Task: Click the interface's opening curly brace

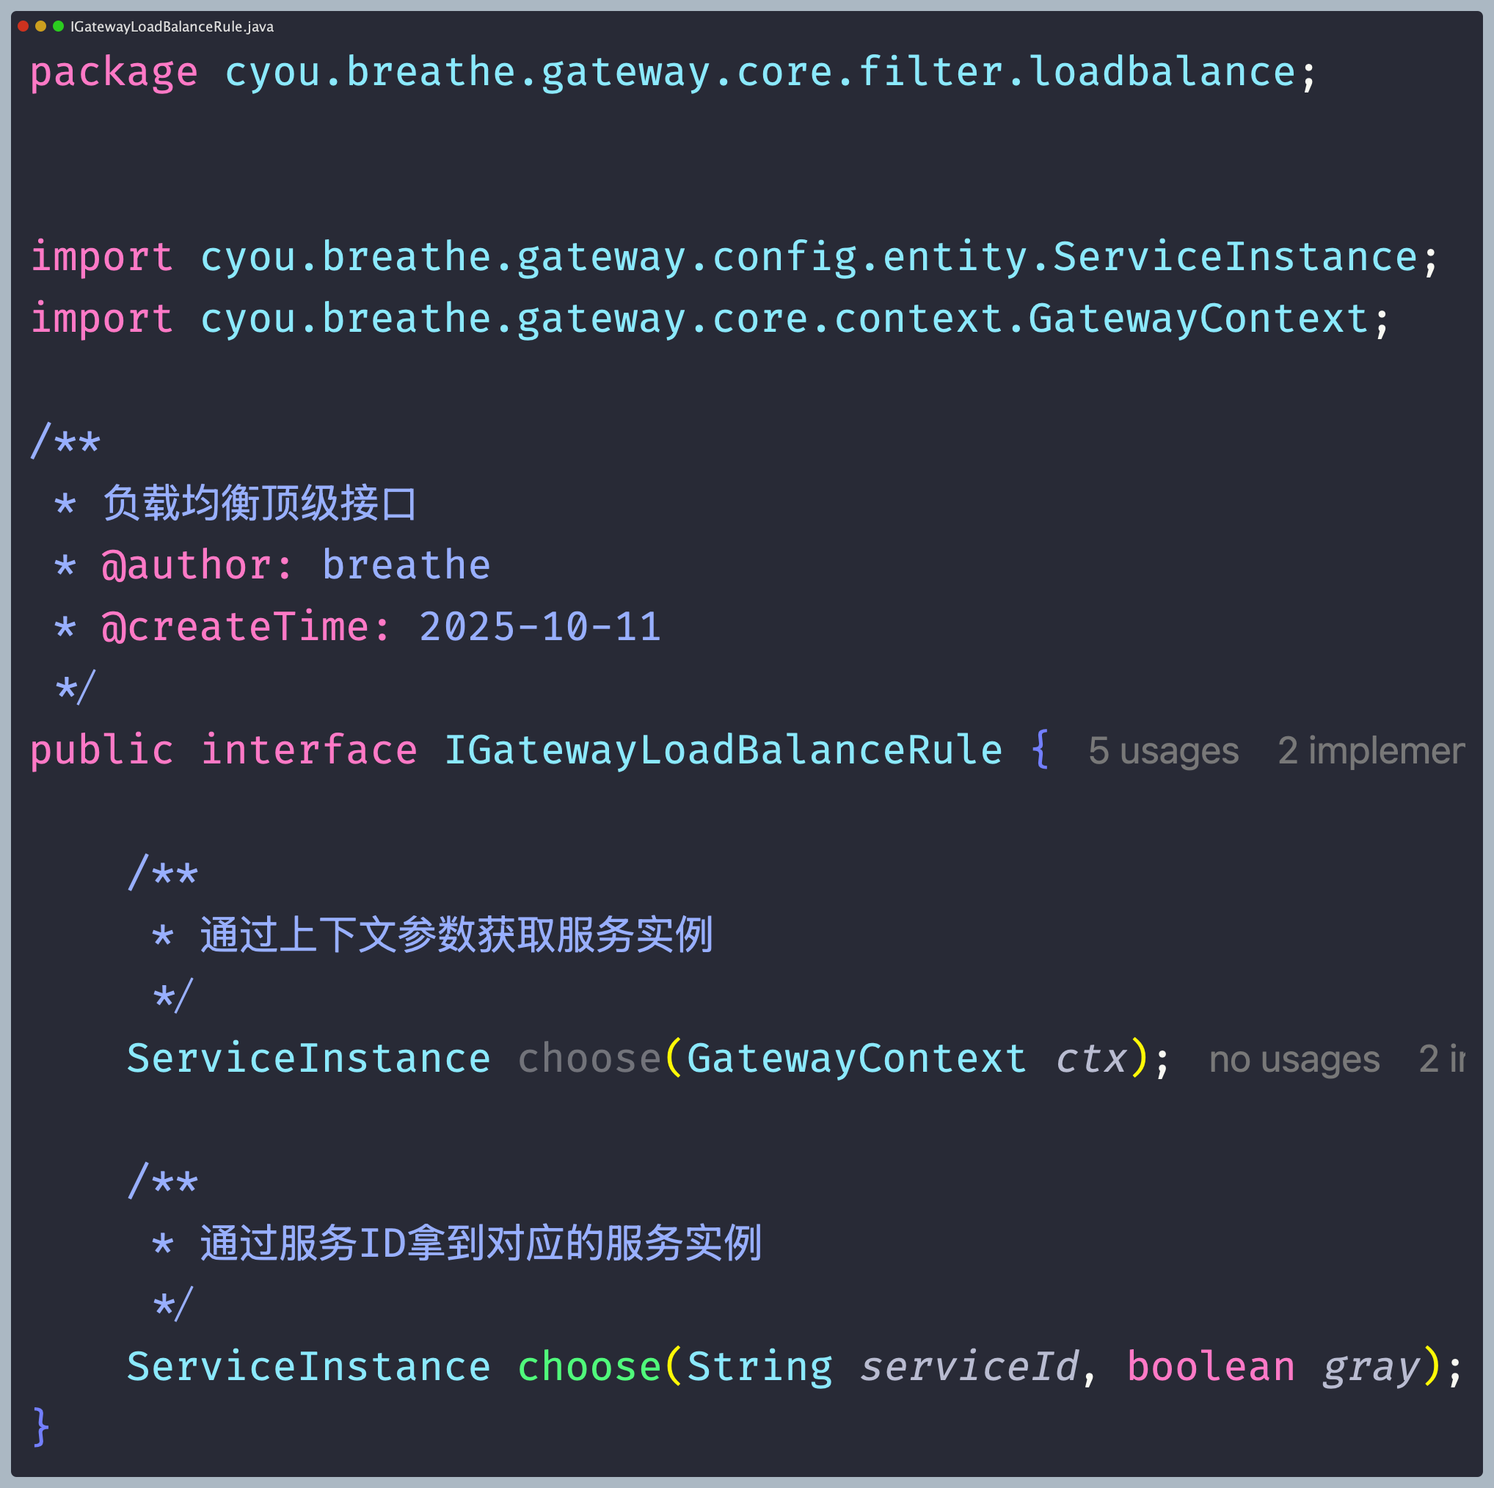Action: [1040, 749]
